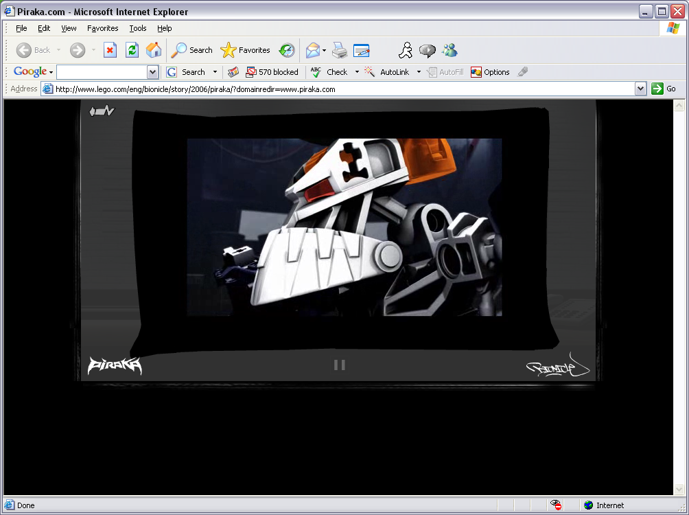Click the Go button
Screen dimensions: 689x515
(664, 89)
